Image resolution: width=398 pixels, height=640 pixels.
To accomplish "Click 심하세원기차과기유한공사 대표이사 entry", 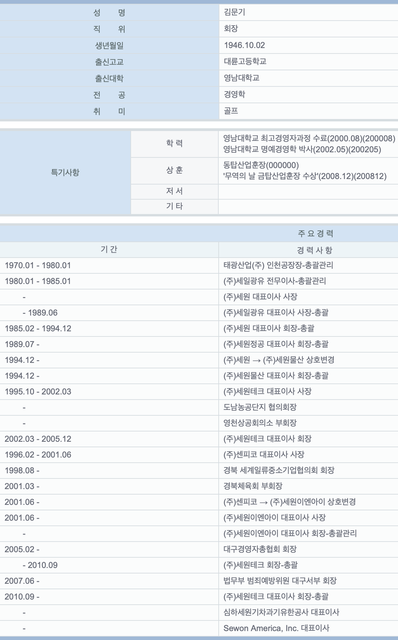I will pyautogui.click(x=281, y=612).
